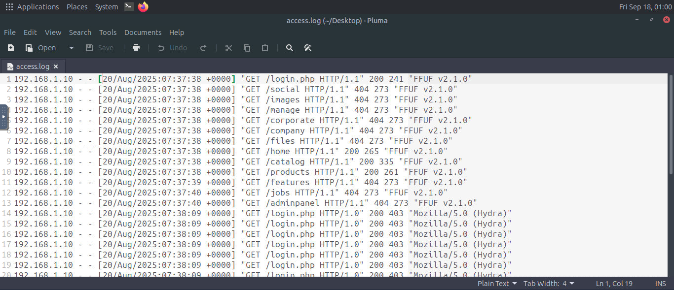The height and width of the screenshot is (290, 674).
Task: Click "/corporate" in line 5
Action: (x=290, y=120)
